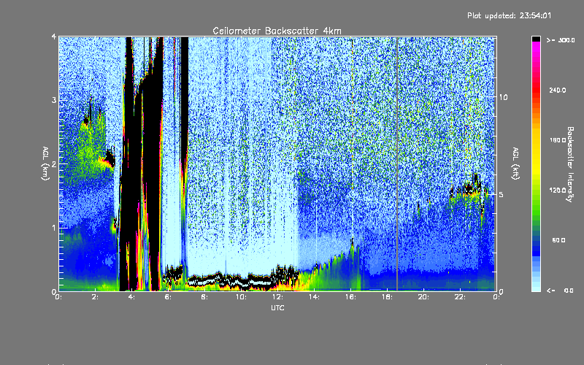Screen dimensions: 584x365
Task: Click the vertical gray line near 18:30 UTC
Action: point(397,164)
